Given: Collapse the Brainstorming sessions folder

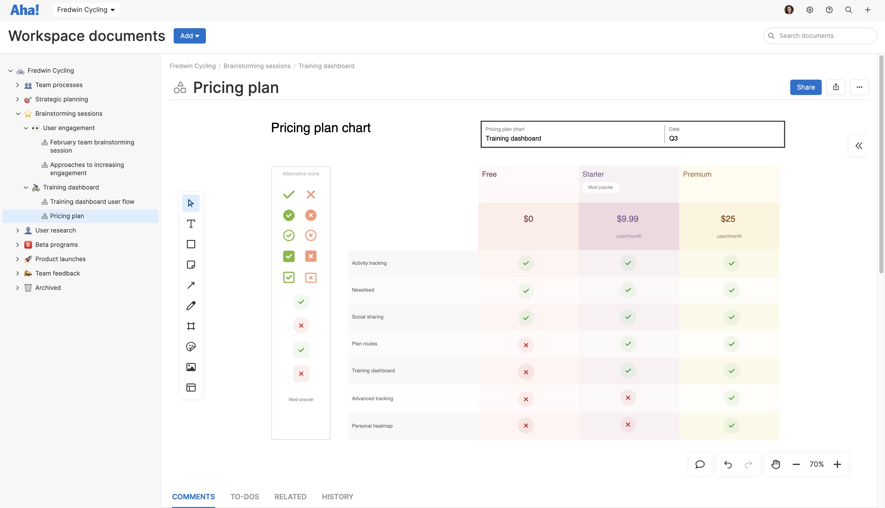Looking at the screenshot, I should click(18, 114).
